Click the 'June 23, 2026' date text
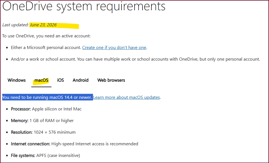This screenshot has width=269, height=163. 43,25
